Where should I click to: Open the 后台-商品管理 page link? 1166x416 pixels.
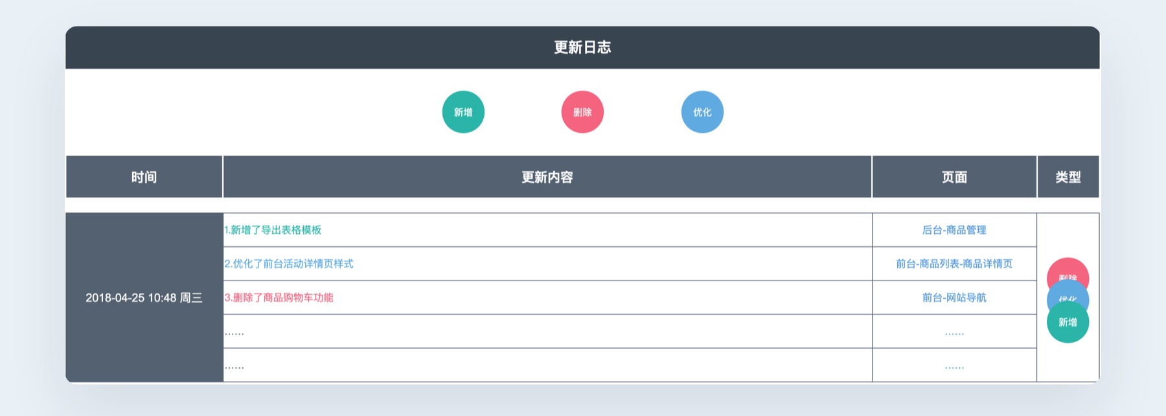(954, 229)
